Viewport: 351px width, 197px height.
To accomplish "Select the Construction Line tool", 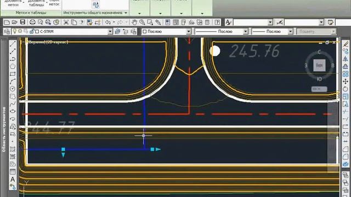I will click(13, 51).
